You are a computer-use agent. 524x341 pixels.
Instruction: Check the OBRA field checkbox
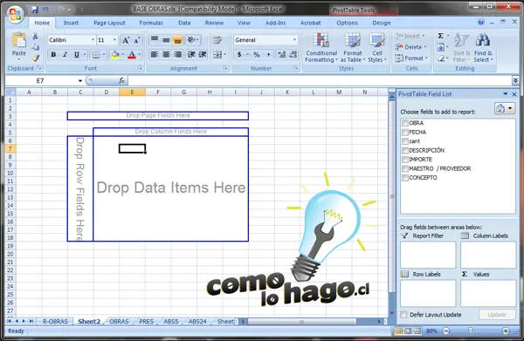405,123
